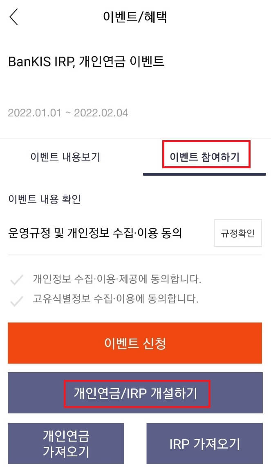Tap the 개인정보 수집·이용·제공에 동의합니다 label
This screenshot has width=271, height=471.
[x=117, y=279]
